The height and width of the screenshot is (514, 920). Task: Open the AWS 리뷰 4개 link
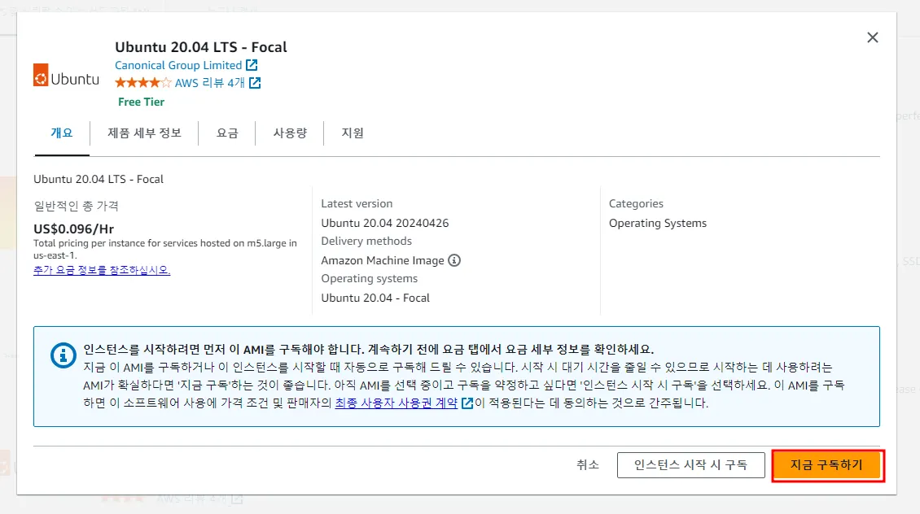209,83
